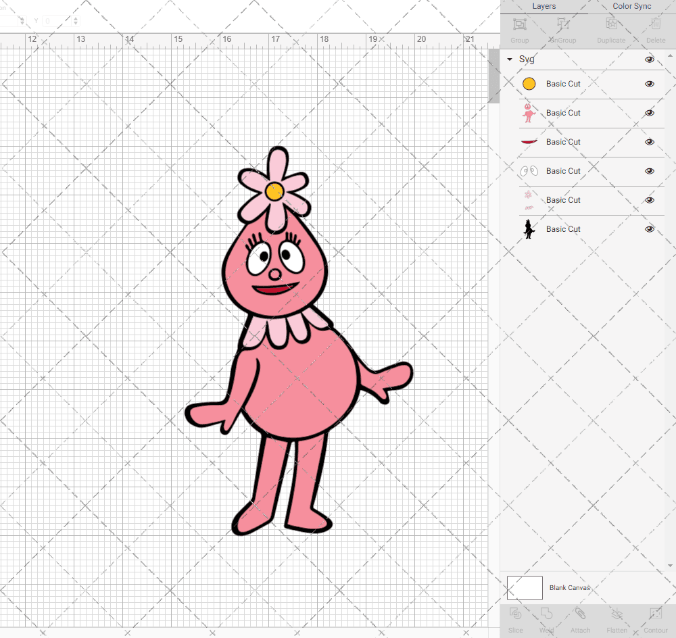Select the black outline layer thumbnail
Image resolution: width=676 pixels, height=638 pixels.
tap(529, 229)
